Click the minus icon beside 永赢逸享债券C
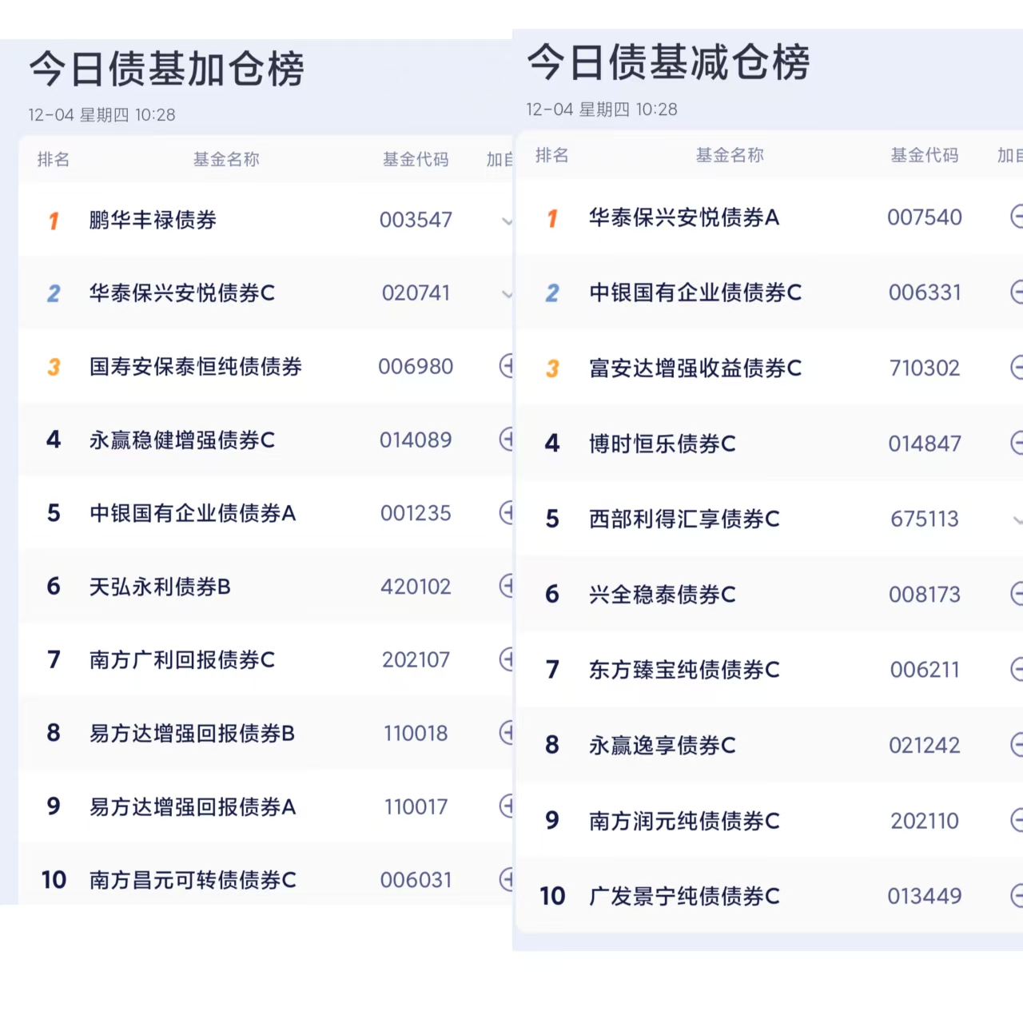Screen dimensions: 1023x1023 [1017, 745]
